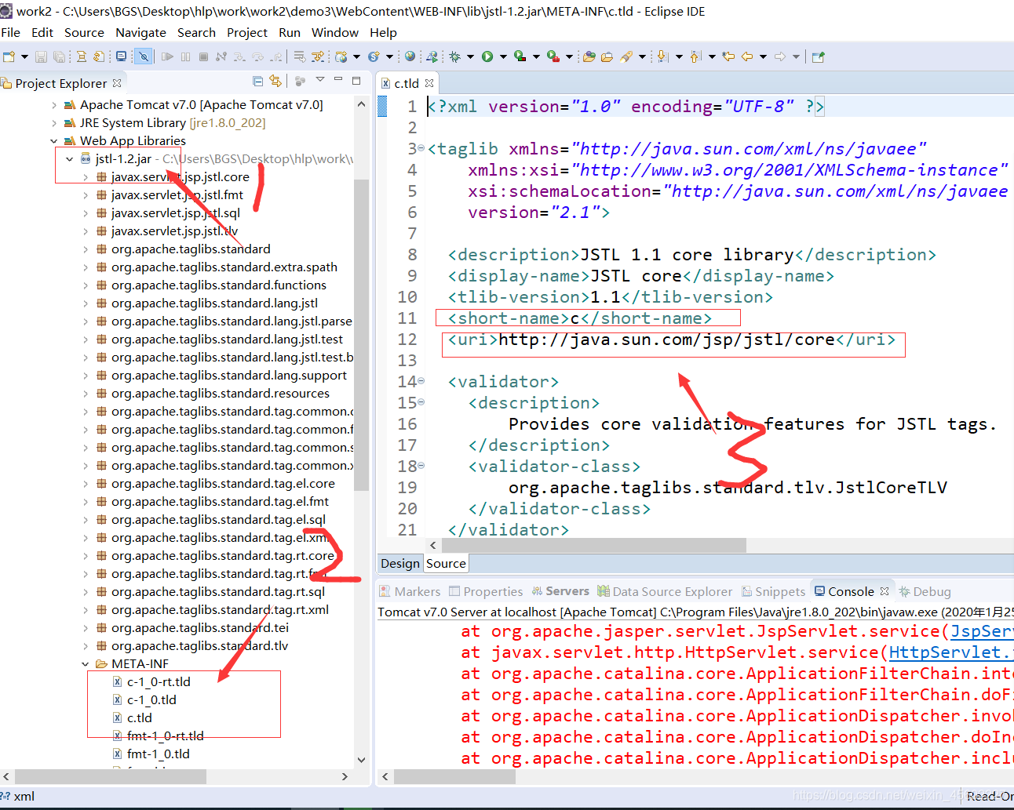Follow the JspServlet stack trace link
Screen dimensions: 1014x810
[981, 631]
